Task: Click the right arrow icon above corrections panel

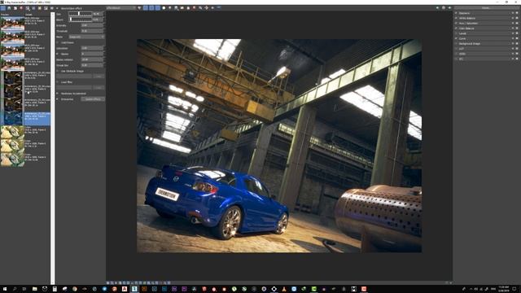Action: 449,7
